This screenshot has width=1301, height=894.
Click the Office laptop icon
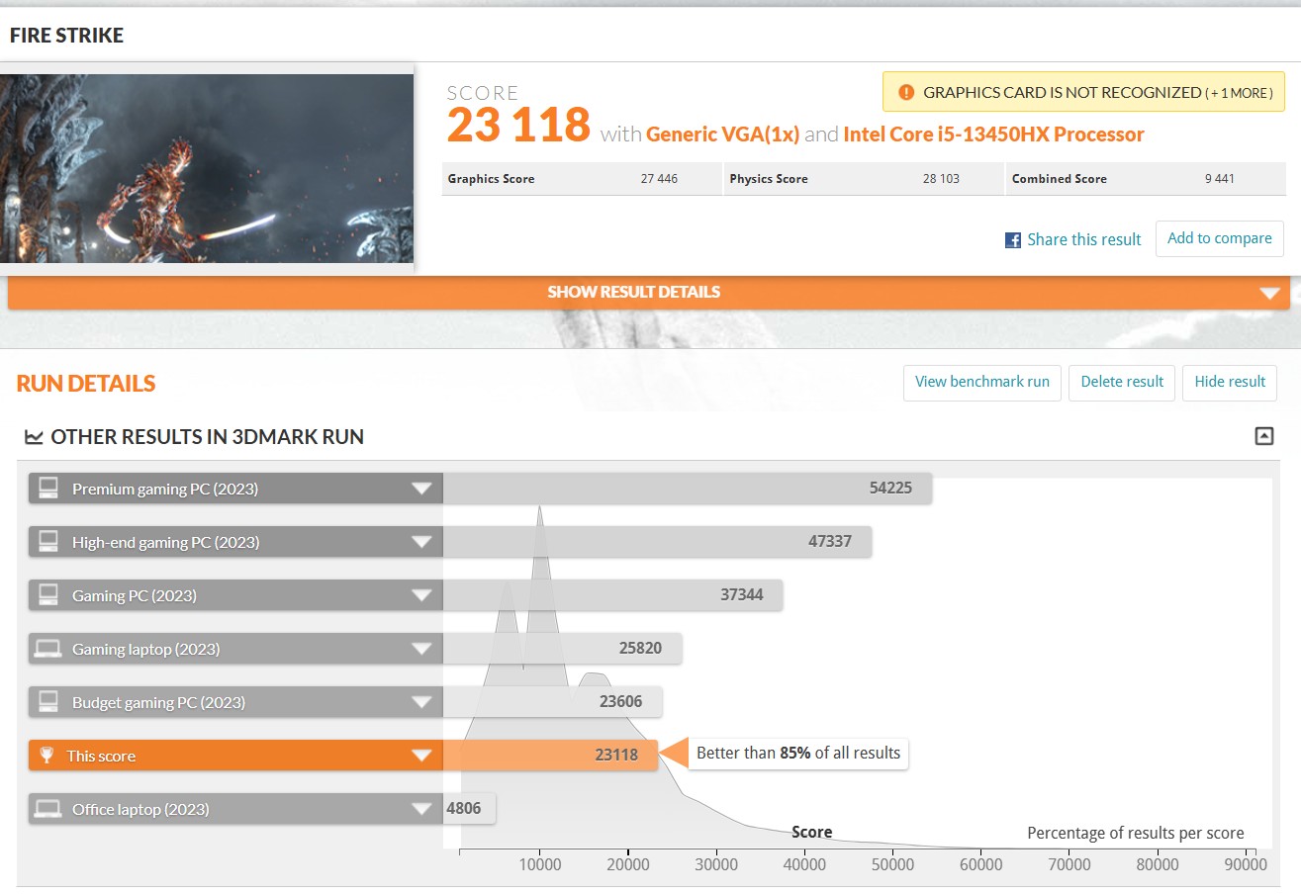click(47, 809)
